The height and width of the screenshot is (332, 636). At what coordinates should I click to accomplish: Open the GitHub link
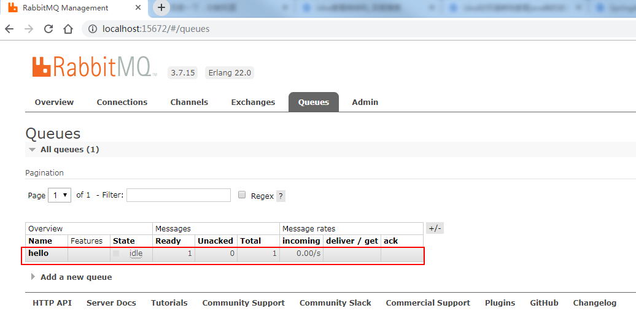pyautogui.click(x=544, y=303)
